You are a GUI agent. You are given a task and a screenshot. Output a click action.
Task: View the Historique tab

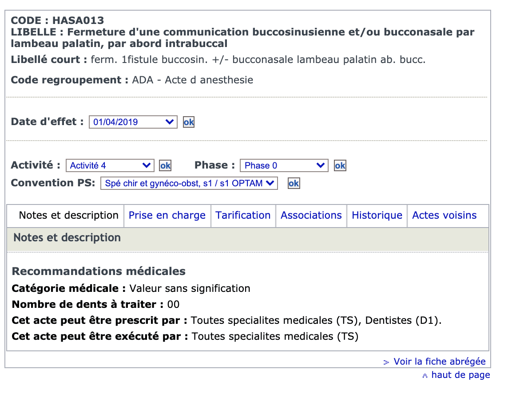tap(377, 216)
